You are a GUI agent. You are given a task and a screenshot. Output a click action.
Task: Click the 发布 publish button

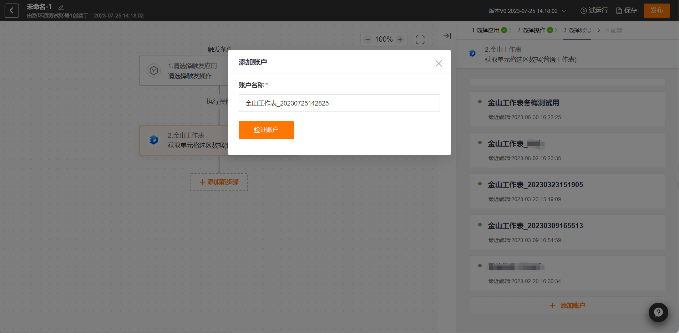[657, 10]
